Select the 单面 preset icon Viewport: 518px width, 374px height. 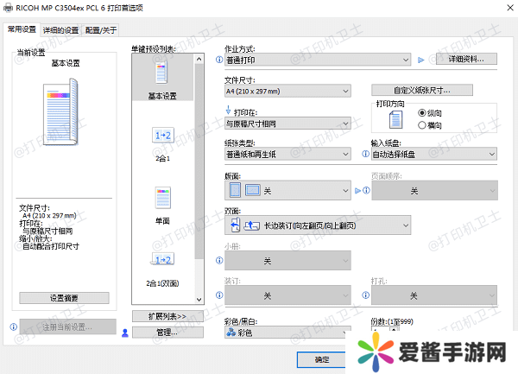162,198
